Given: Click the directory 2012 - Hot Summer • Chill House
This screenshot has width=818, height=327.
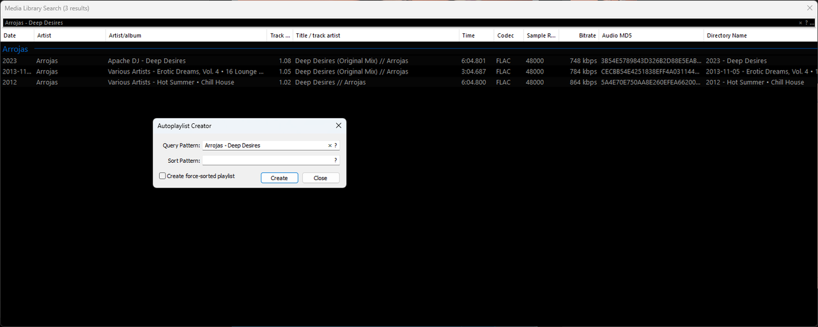Looking at the screenshot, I should [x=755, y=82].
